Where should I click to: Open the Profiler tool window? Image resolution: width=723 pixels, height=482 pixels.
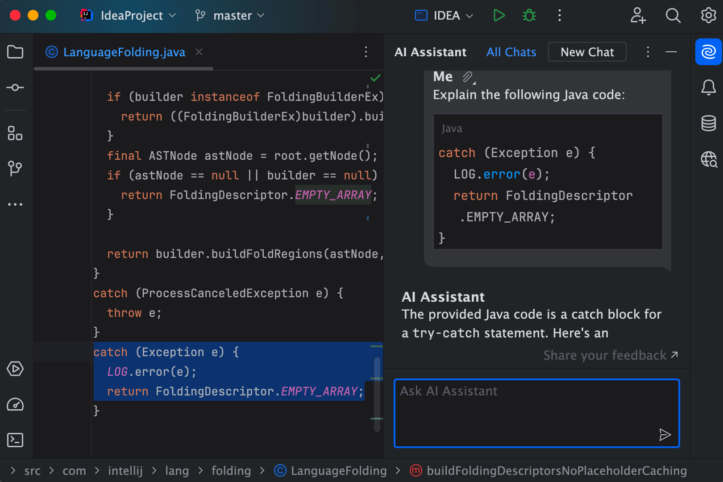(x=15, y=404)
